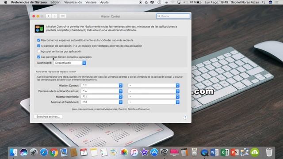Click the Mission Control pane icon
283x159 pixels.
pyautogui.click(x=39, y=28)
